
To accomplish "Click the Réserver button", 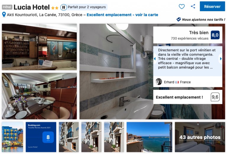I will click(x=212, y=6).
